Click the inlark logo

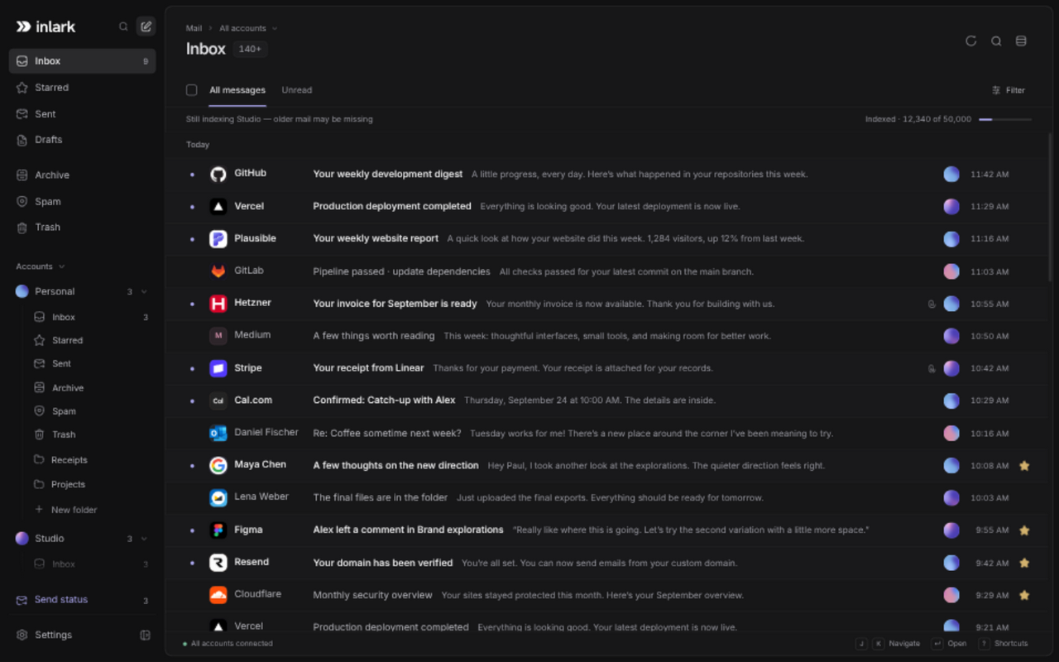(46, 26)
